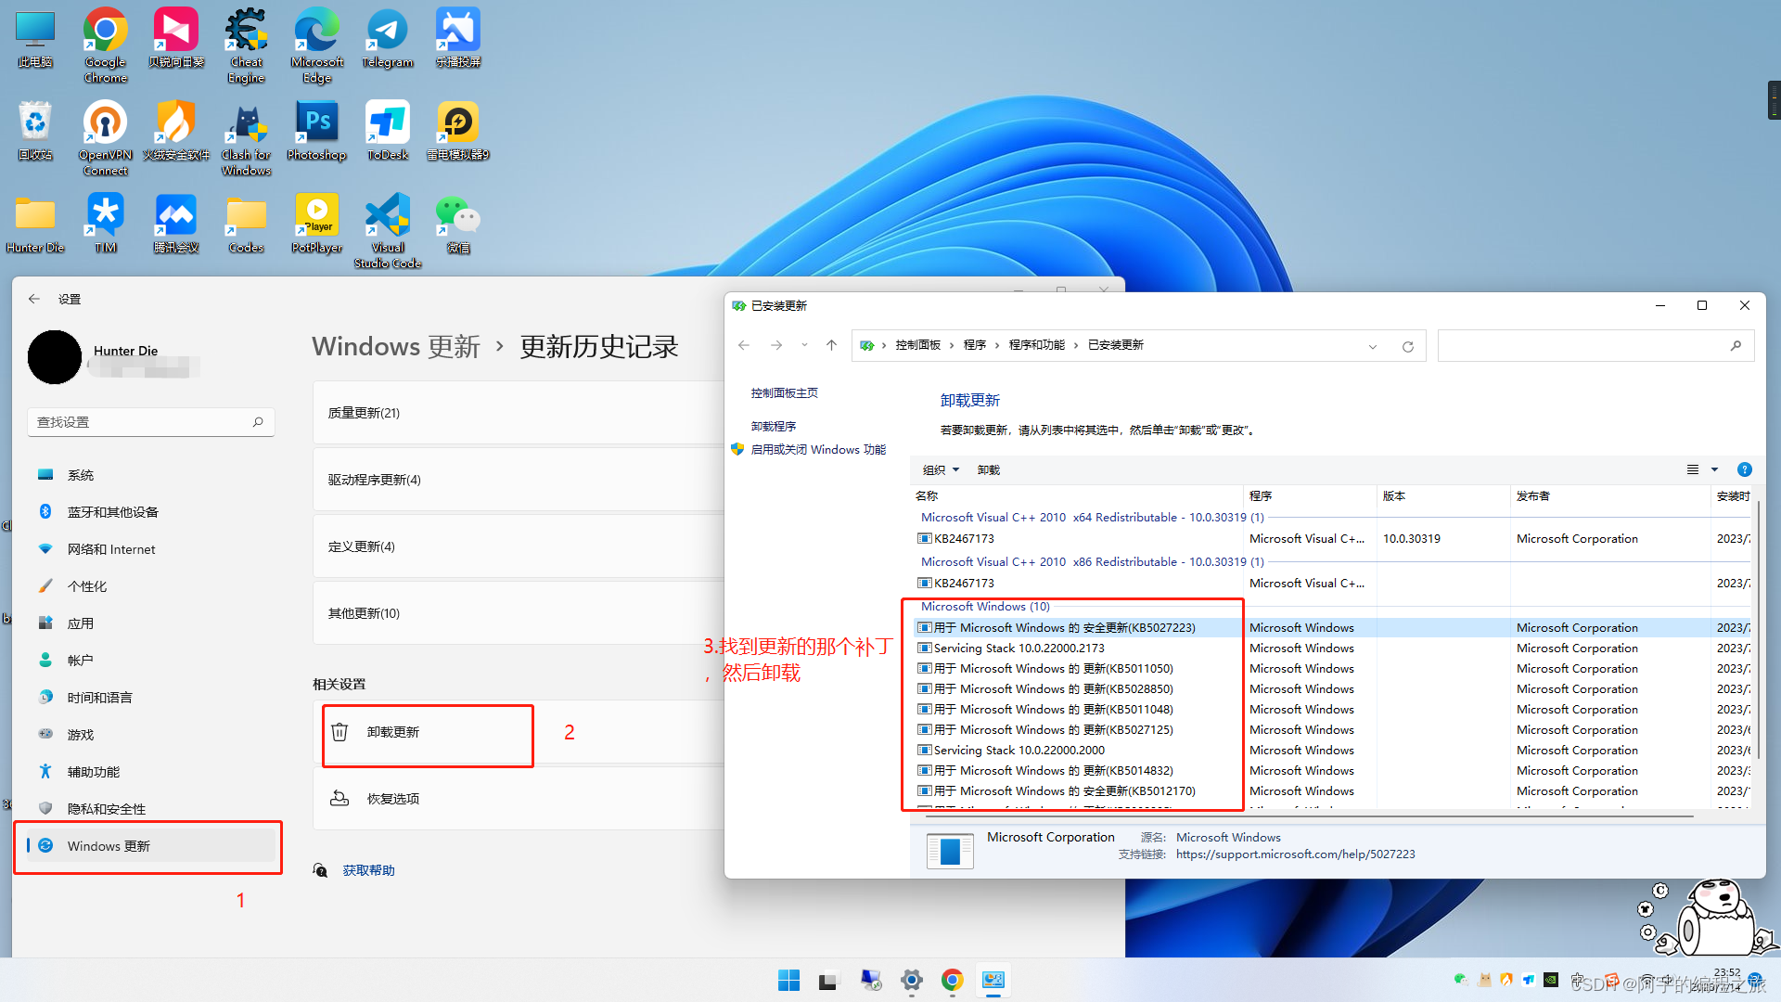This screenshot has height=1002, width=1781.
Task: Click refresh icon in installed updates address bar
Action: [x=1407, y=346]
